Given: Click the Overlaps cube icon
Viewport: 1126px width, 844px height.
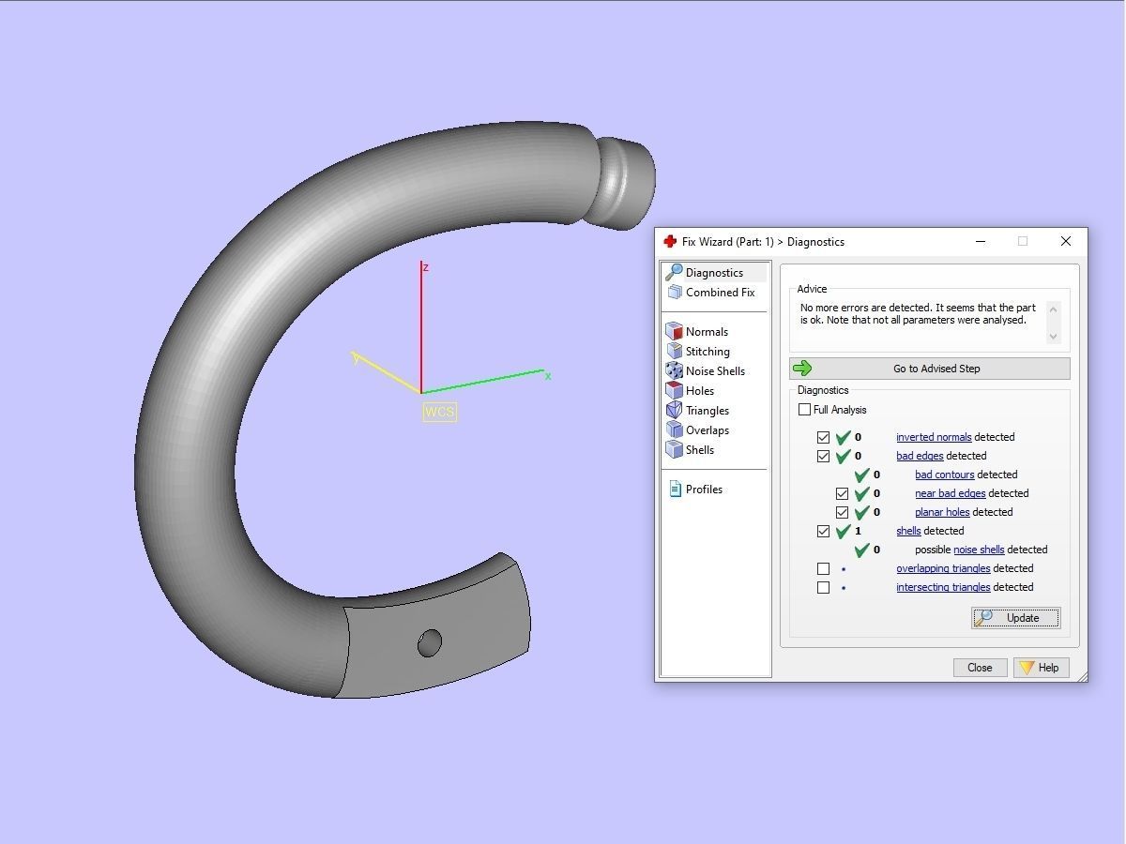Looking at the screenshot, I should click(x=674, y=430).
